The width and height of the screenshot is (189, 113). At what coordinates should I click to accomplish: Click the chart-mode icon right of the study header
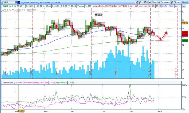pos(184,6)
